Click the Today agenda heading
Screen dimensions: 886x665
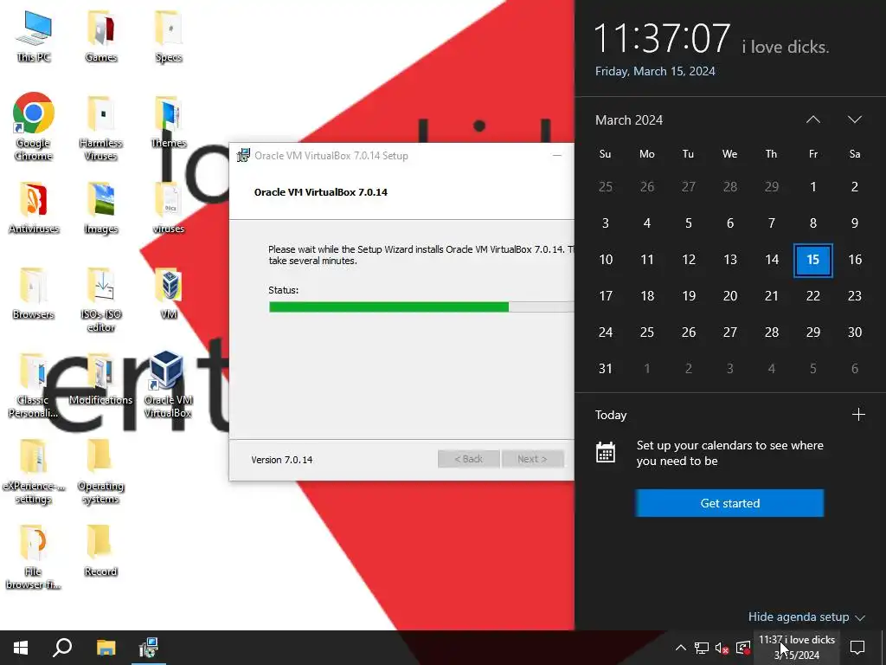(x=611, y=415)
